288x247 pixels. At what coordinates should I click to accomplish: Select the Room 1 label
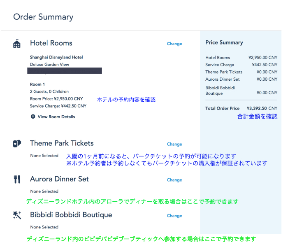click(x=37, y=84)
